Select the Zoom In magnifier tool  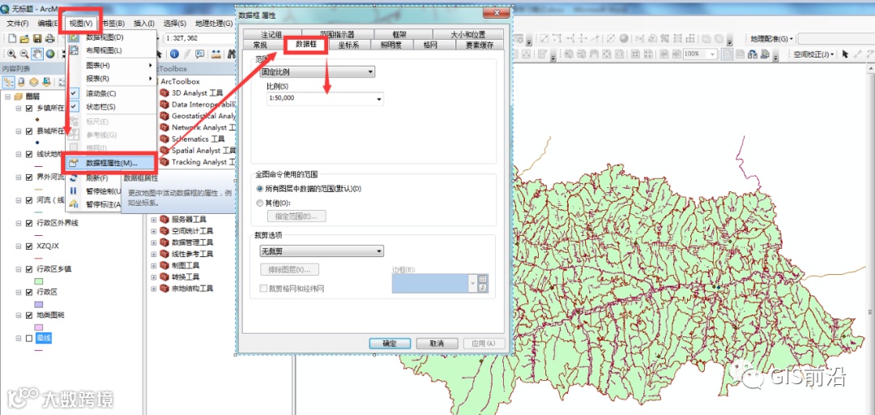pyautogui.click(x=11, y=53)
